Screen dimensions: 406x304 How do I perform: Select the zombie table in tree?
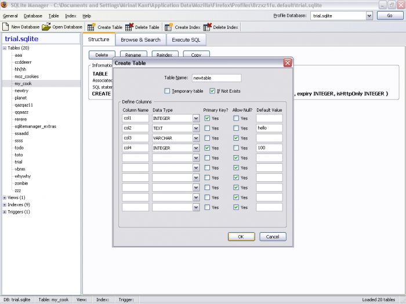(x=21, y=184)
